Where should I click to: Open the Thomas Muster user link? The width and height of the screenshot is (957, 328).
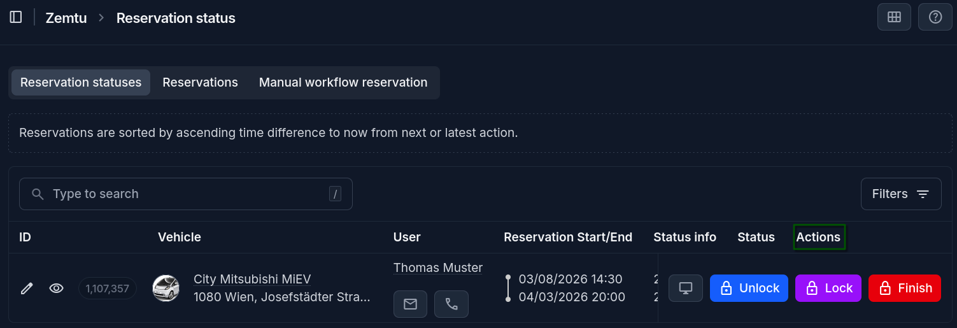438,268
